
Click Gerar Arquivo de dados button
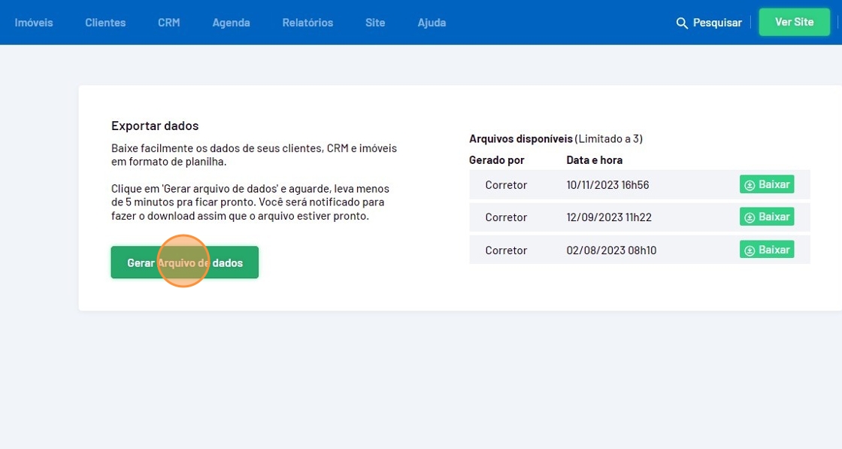[x=185, y=262]
